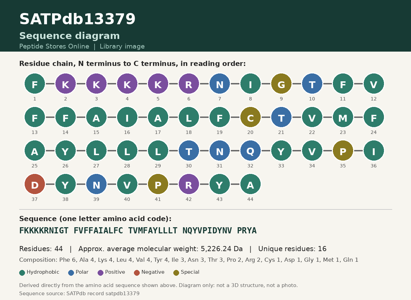Select the proline P residue circle numbered 41
This screenshot has height=300, width=411.
[158, 184]
